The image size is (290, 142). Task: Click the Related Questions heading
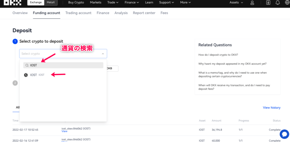(215, 45)
